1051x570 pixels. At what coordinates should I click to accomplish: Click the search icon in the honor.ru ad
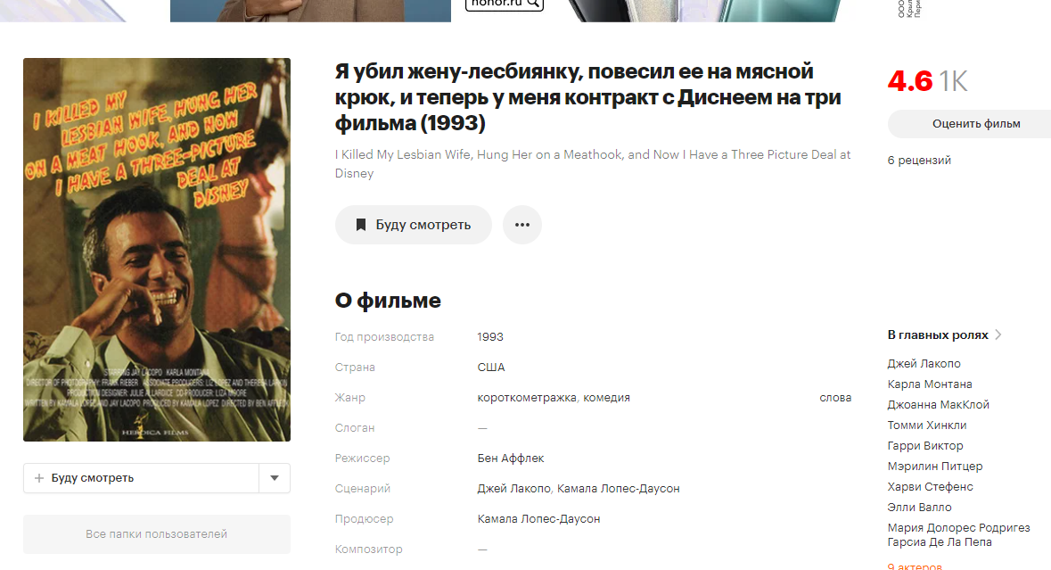533,4
